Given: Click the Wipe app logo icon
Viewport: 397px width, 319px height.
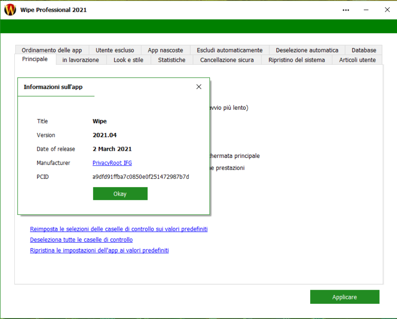Looking at the screenshot, I should point(10,10).
